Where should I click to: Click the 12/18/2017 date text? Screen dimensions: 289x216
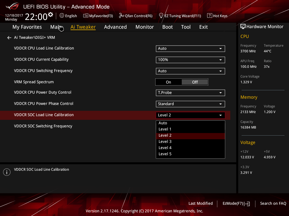click(x=14, y=15)
